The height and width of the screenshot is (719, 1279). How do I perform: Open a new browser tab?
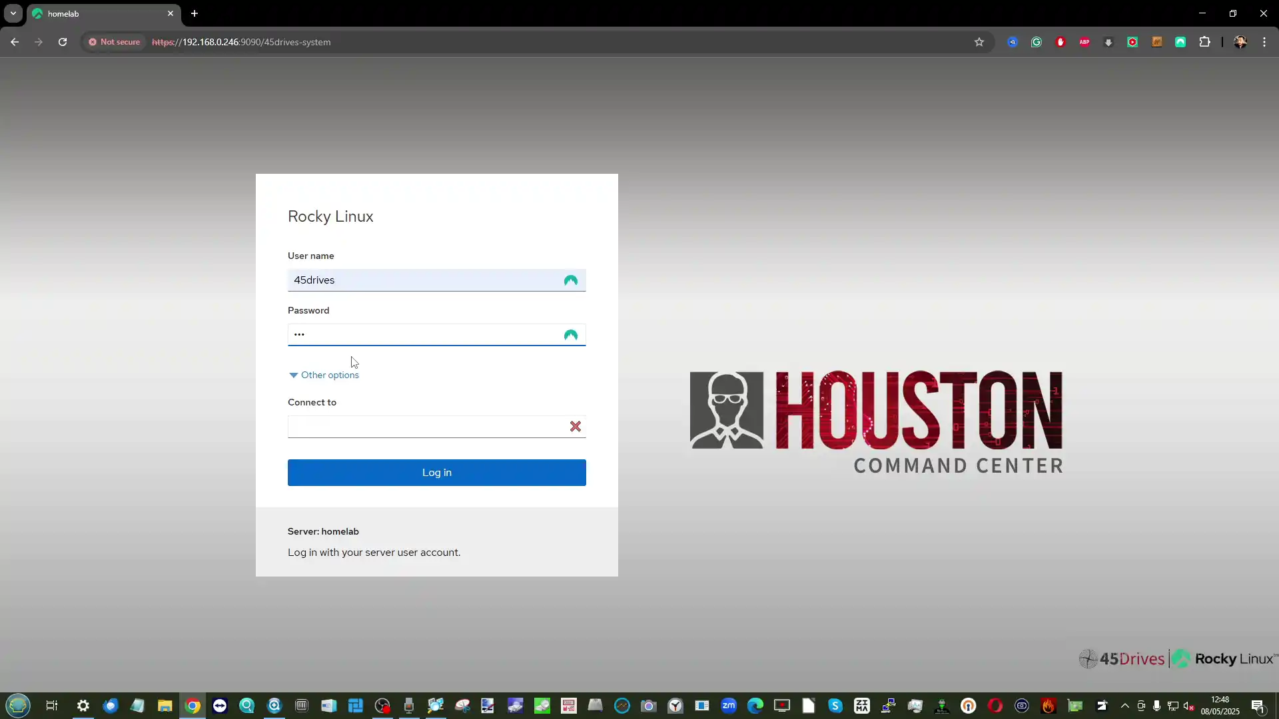click(195, 13)
